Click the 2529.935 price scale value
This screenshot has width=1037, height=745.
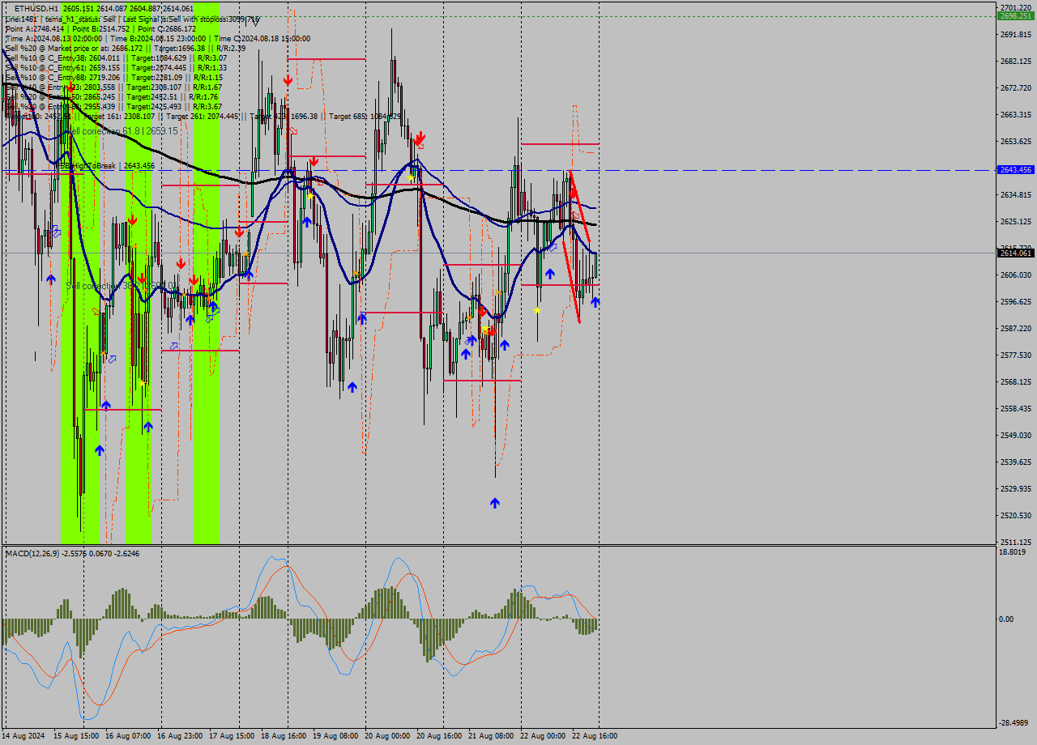[1016, 488]
